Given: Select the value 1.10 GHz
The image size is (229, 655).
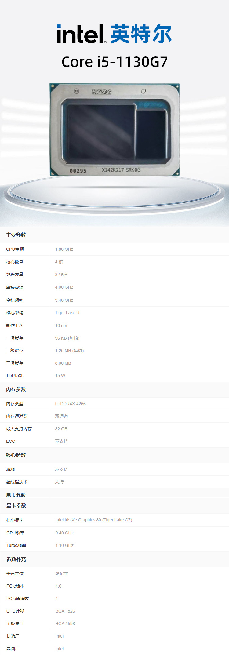Looking at the screenshot, I should click(64, 545).
